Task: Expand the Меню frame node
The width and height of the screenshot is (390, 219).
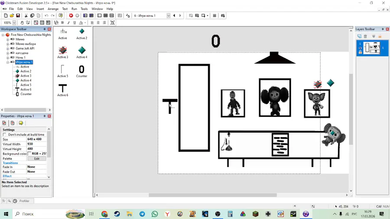Action: [7, 39]
